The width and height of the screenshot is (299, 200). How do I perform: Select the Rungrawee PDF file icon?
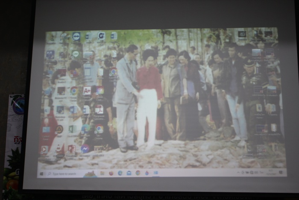pyautogui.click(x=99, y=110)
